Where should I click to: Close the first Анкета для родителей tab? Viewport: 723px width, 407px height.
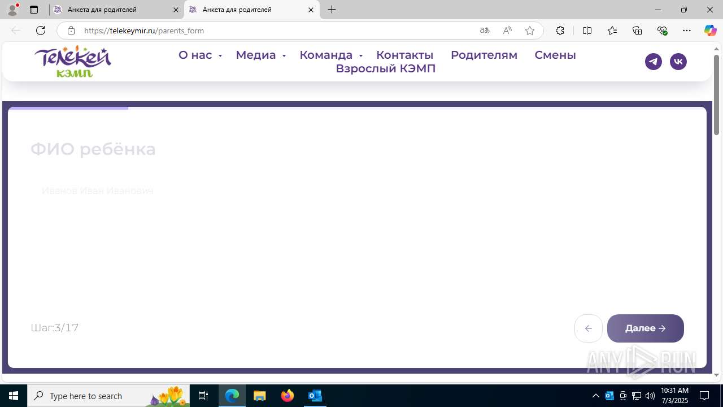pos(176,10)
